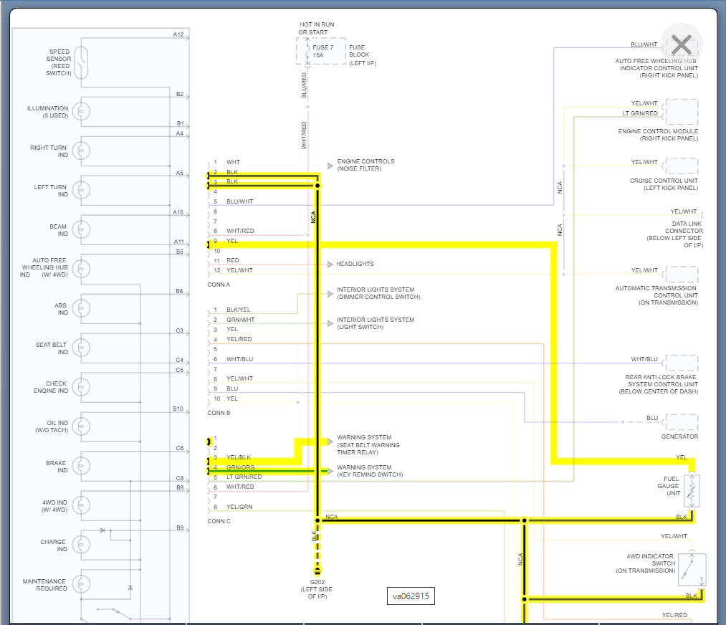Click the LT GRN/RED label at ECM
726x625 pixels.
pyautogui.click(x=640, y=113)
